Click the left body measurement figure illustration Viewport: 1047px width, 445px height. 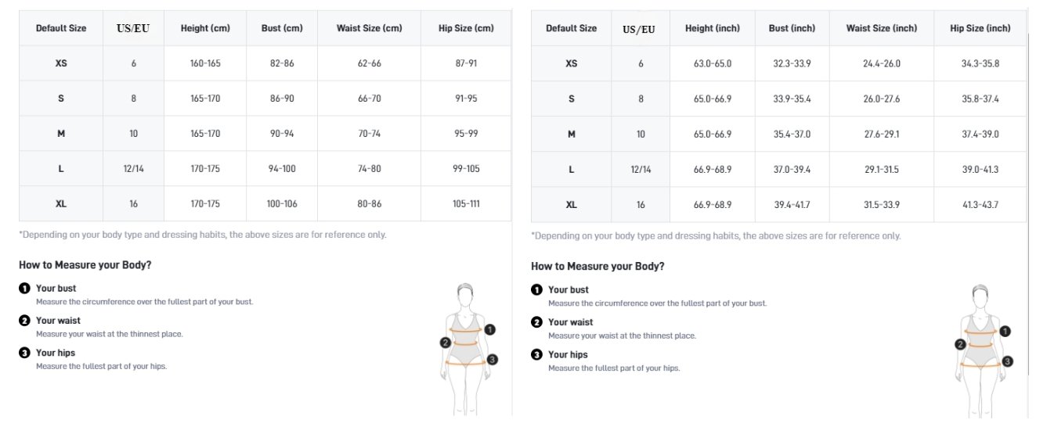pyautogui.click(x=468, y=348)
